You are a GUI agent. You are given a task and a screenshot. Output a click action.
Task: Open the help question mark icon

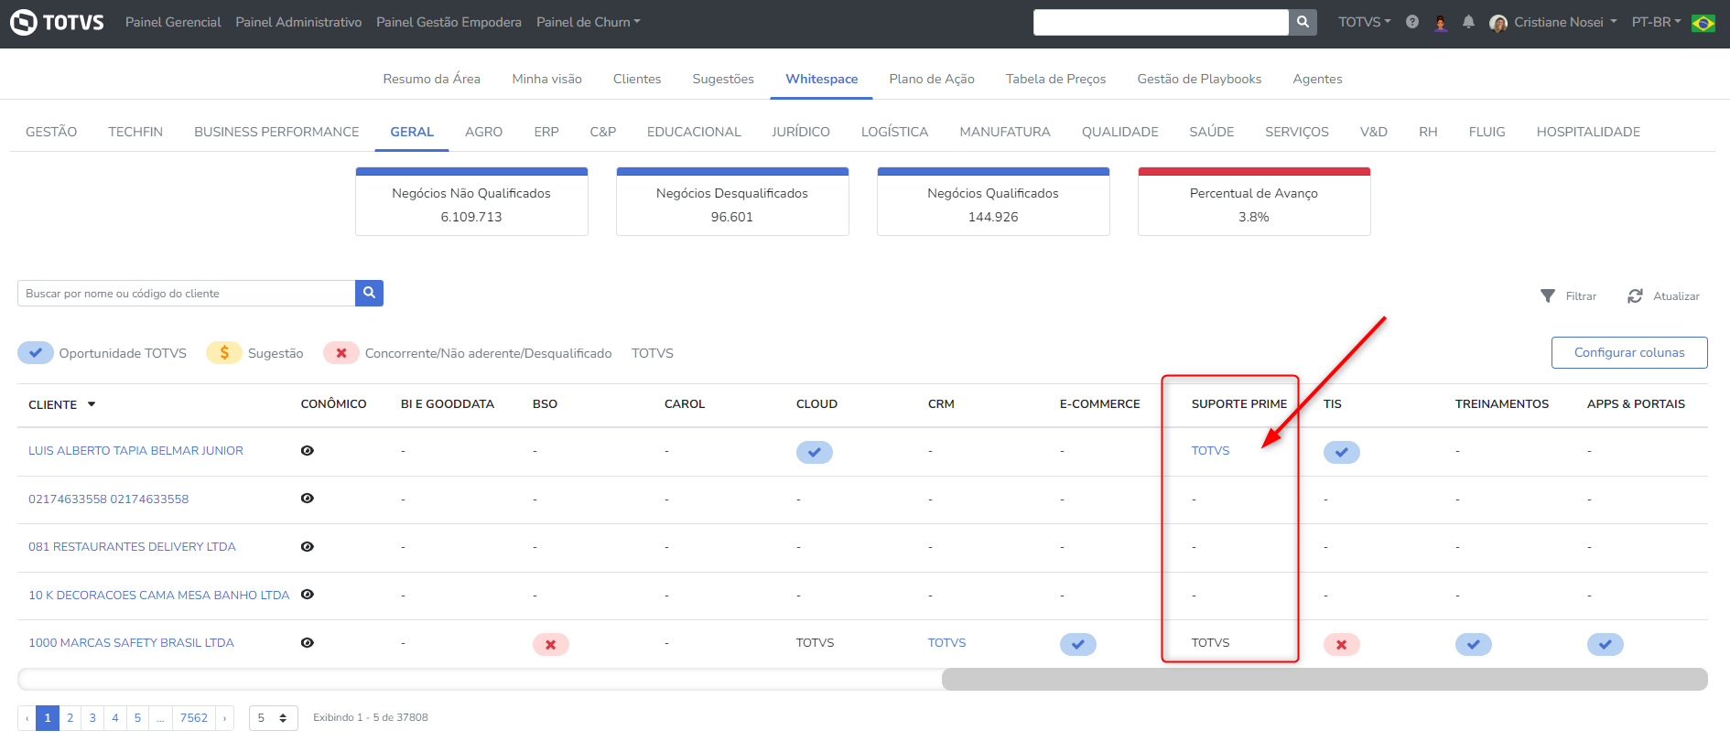(x=1412, y=22)
